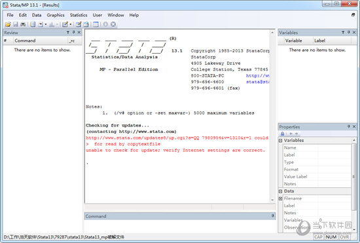The image size is (360, 243).
Task: Open the Data menu
Action: (37, 15)
